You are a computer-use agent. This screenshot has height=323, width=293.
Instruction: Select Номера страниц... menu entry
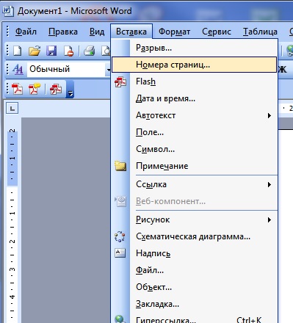[x=194, y=65]
